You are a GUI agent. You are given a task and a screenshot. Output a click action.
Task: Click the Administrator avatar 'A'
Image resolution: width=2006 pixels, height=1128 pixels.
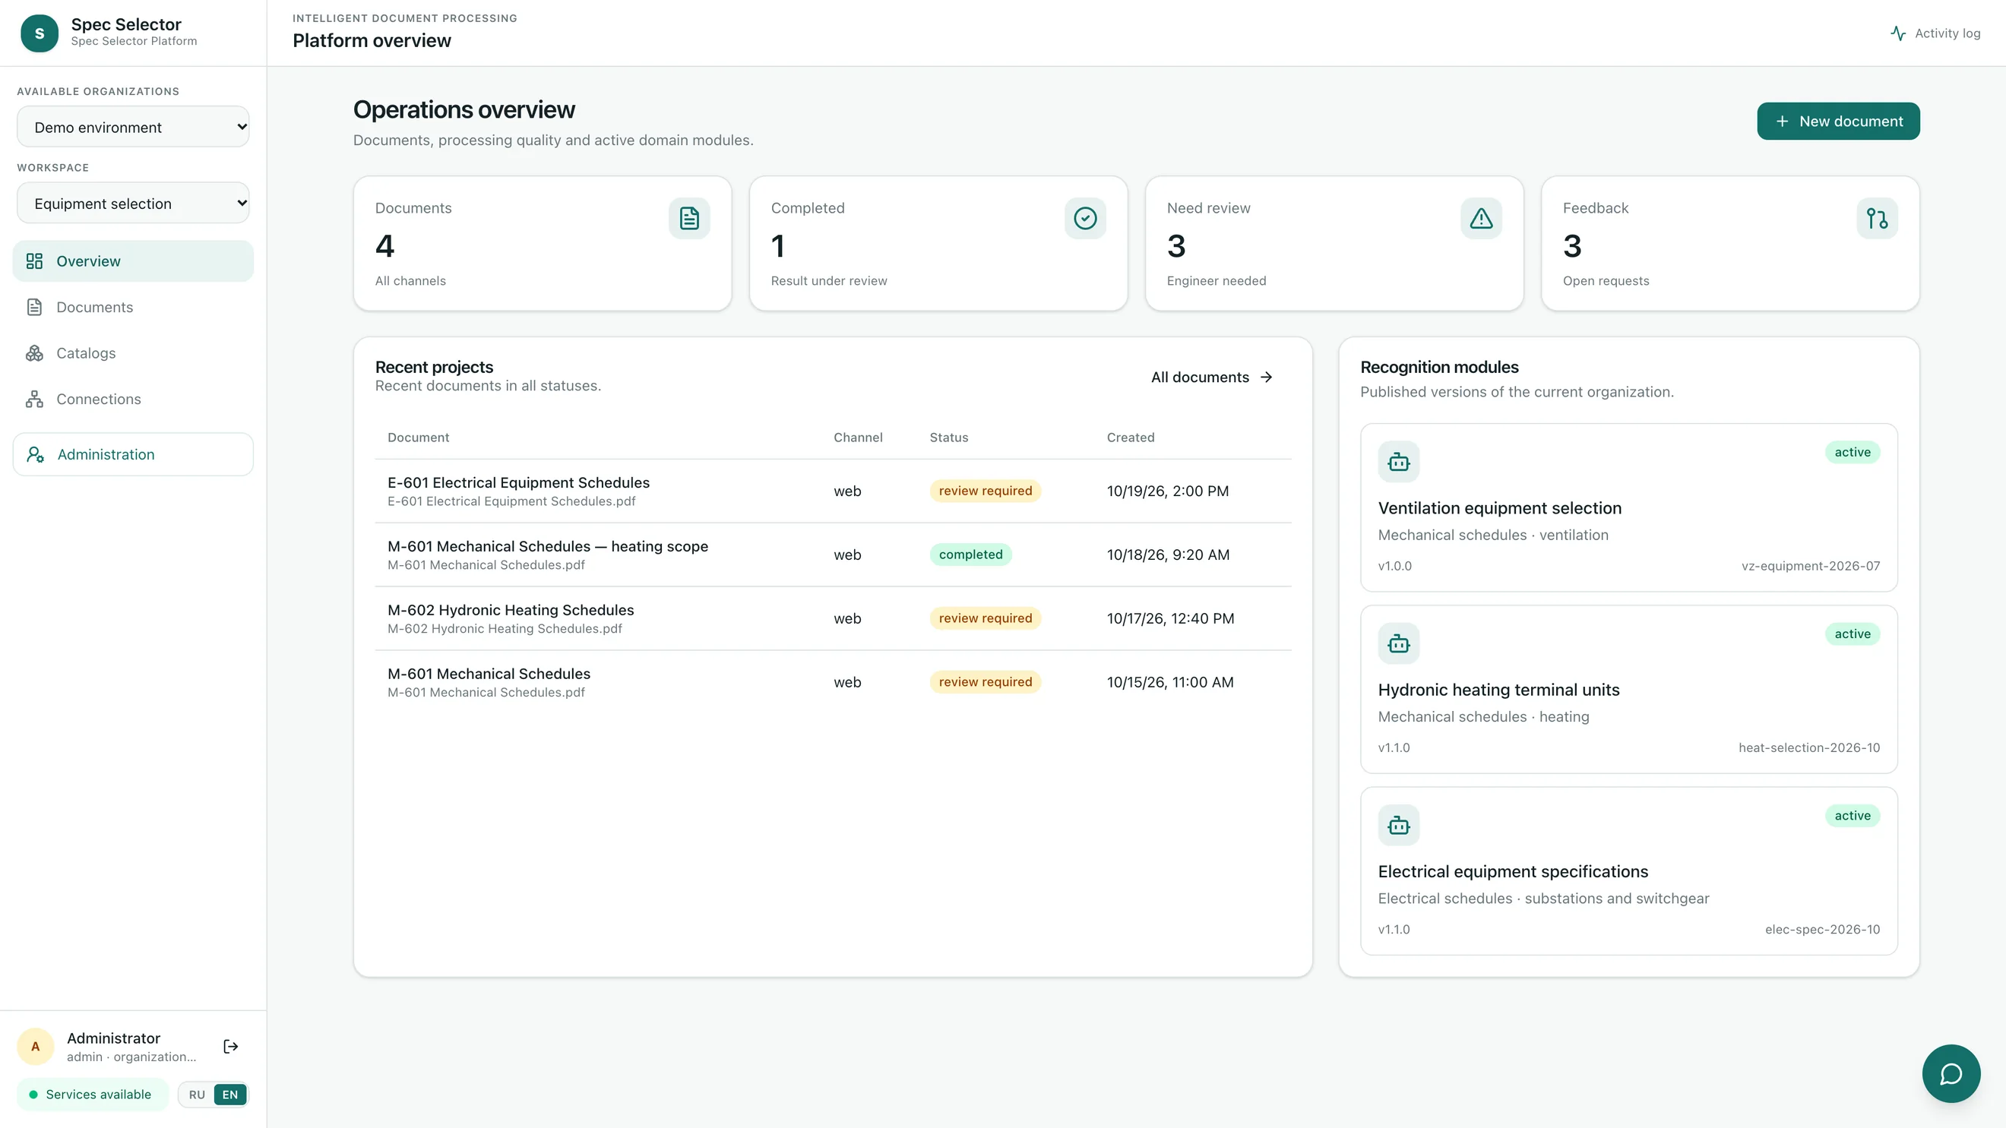pos(35,1046)
